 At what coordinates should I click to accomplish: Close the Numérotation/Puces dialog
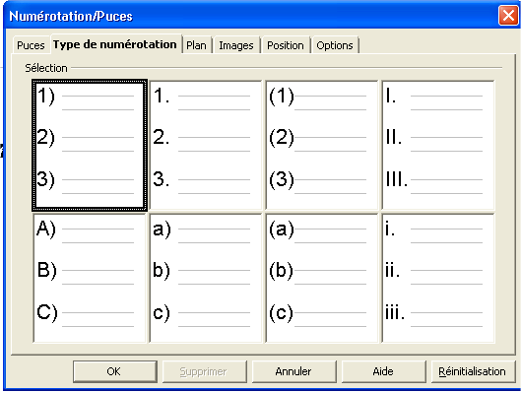tap(508, 16)
